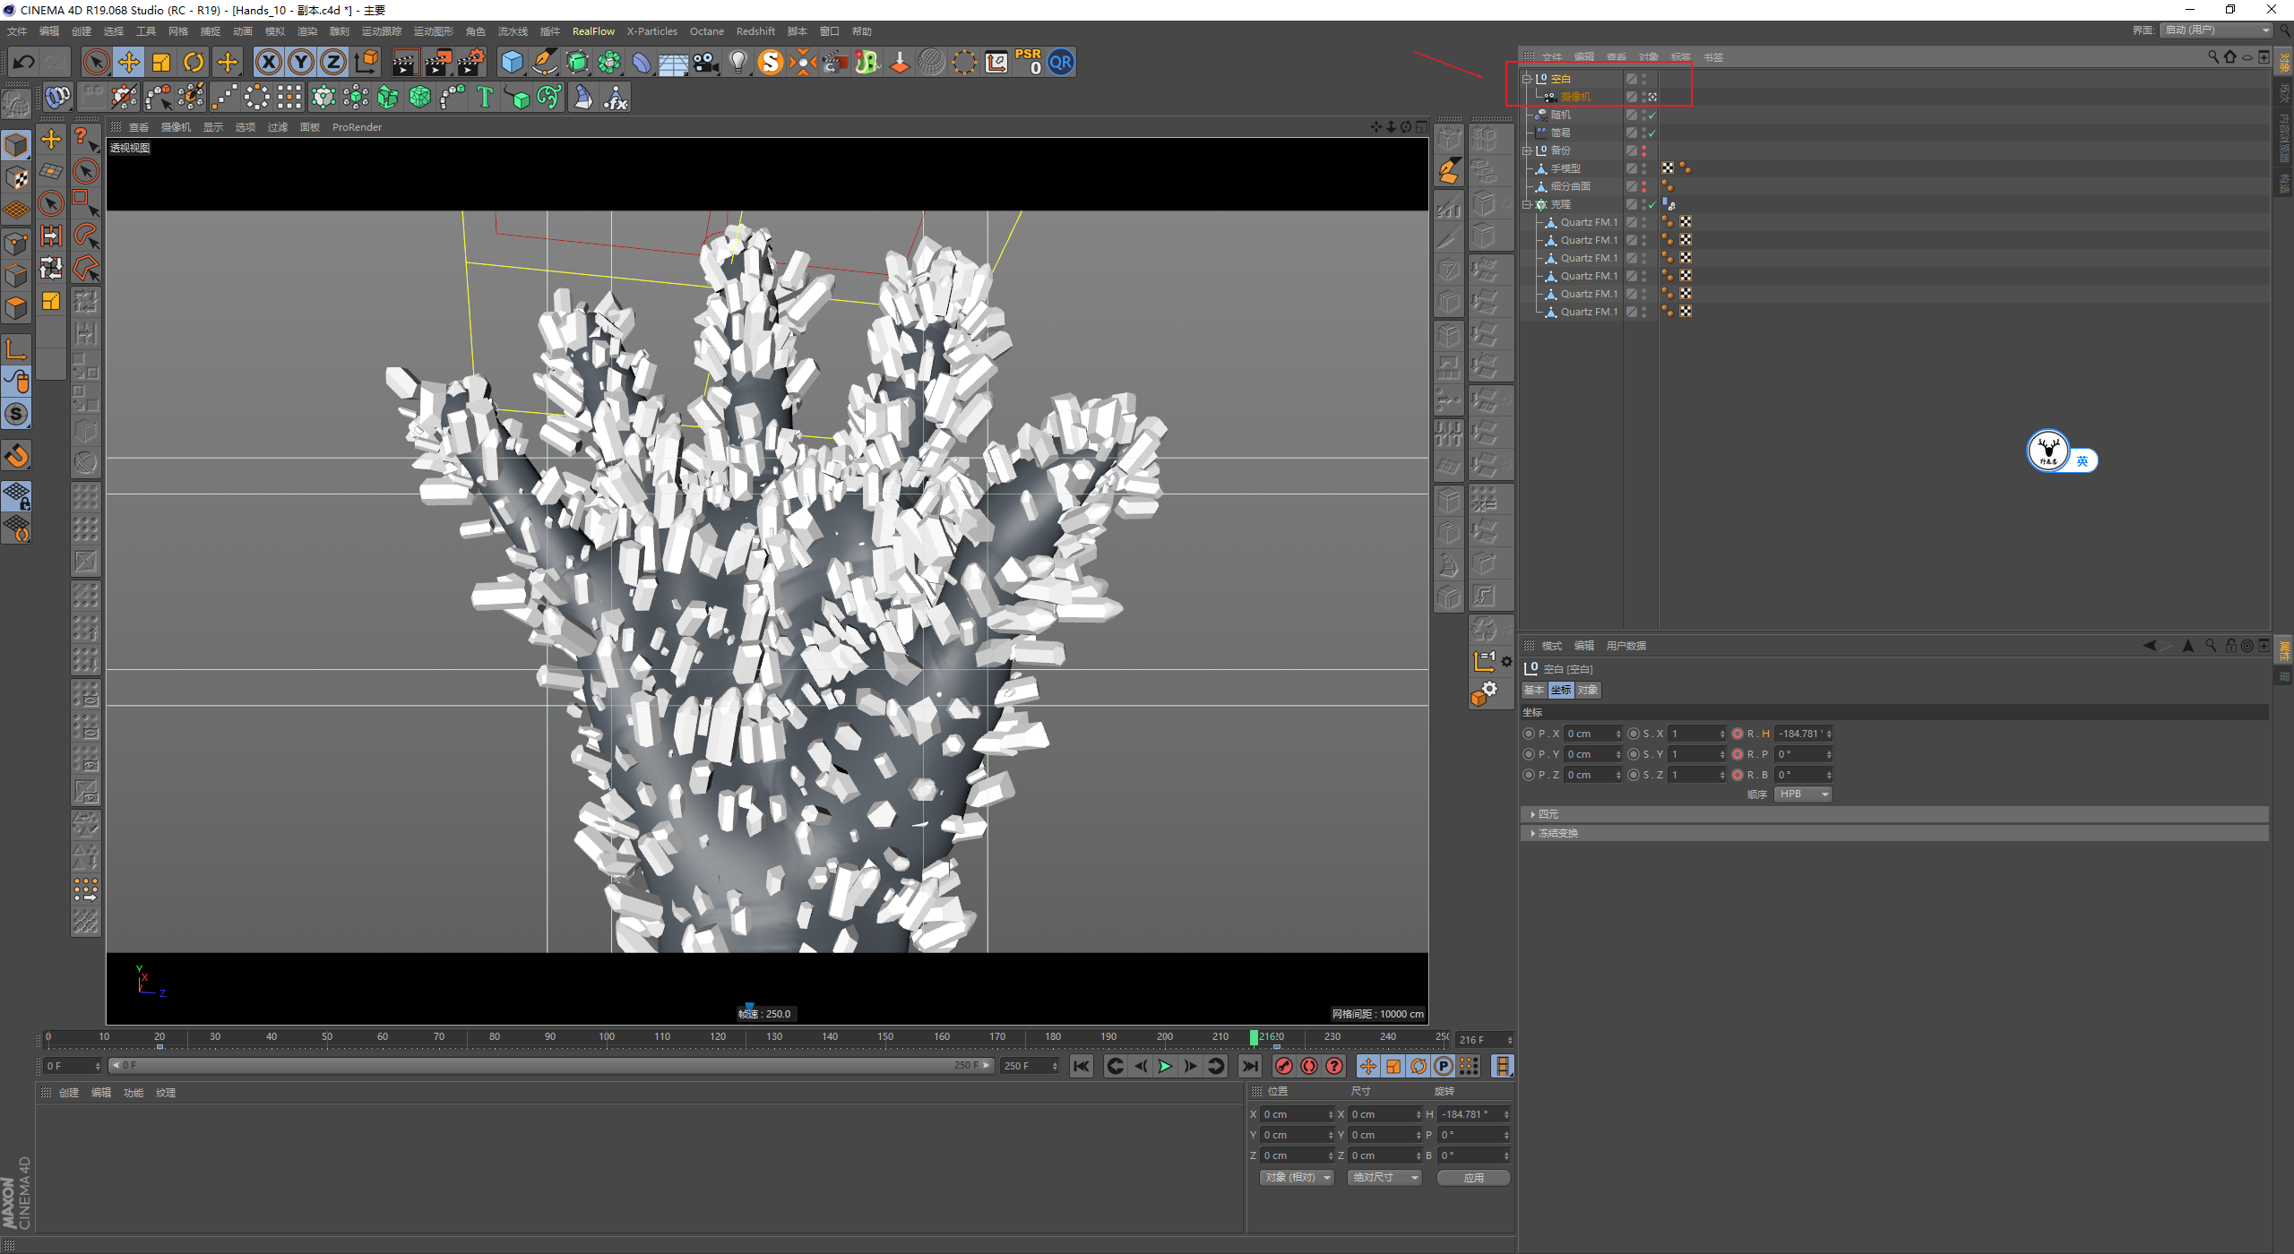
Task: Open MoText green T icon
Action: coord(485,97)
